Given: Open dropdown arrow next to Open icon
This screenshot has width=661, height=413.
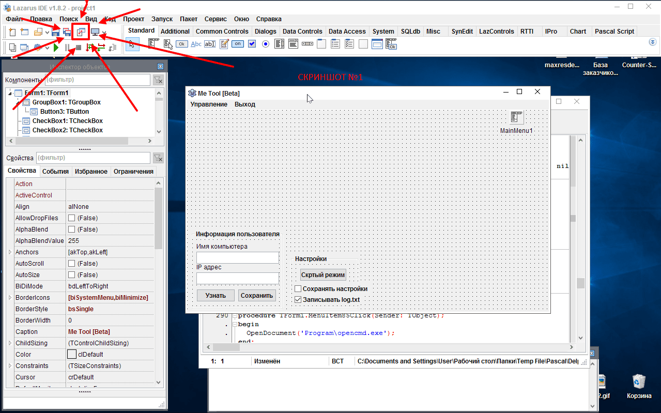Looking at the screenshot, I should tap(47, 33).
